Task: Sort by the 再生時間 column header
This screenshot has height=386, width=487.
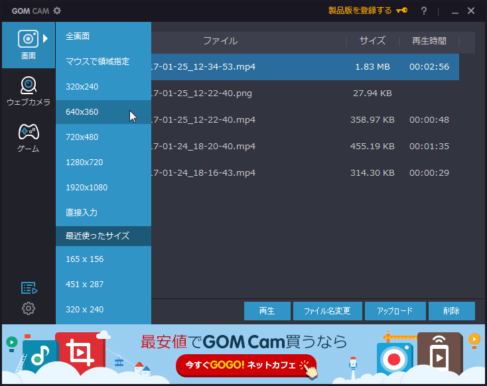Action: pyautogui.click(x=429, y=40)
